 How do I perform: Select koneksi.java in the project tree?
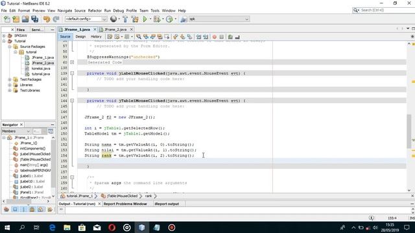tap(41, 69)
